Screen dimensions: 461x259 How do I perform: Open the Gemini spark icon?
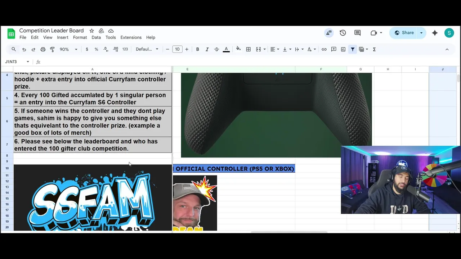pyautogui.click(x=435, y=33)
